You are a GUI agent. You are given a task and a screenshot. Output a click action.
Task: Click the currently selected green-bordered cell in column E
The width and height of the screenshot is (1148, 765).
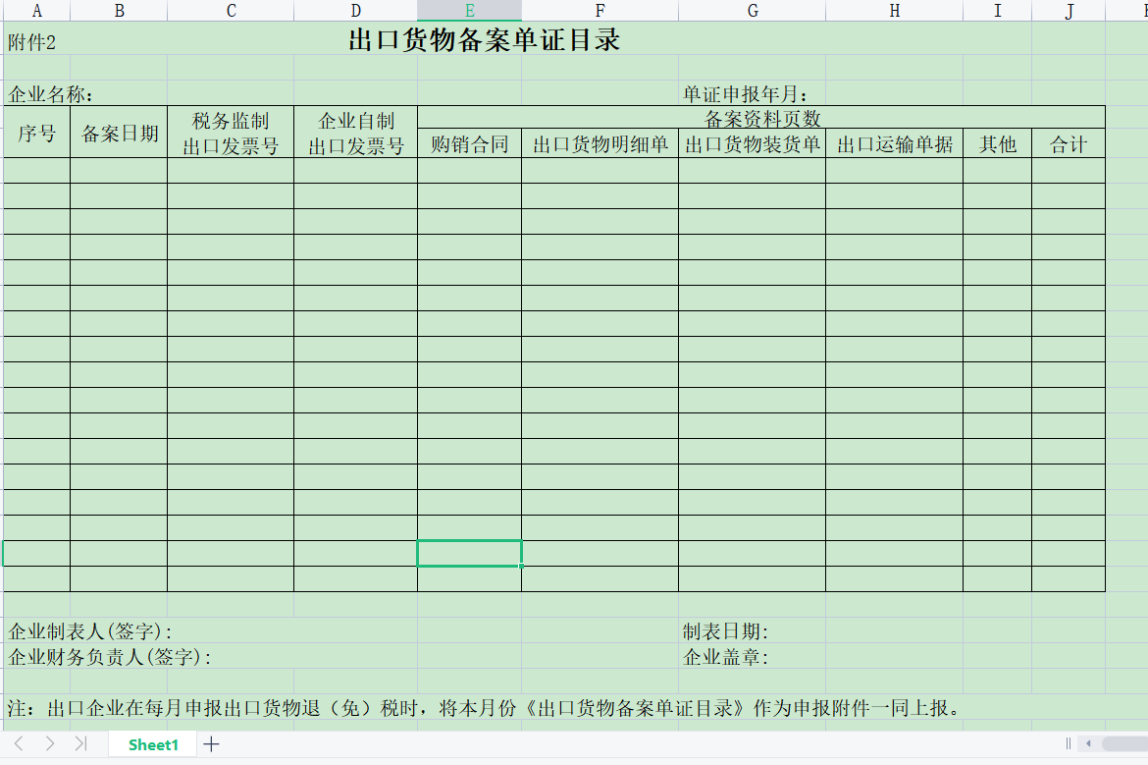coord(469,553)
